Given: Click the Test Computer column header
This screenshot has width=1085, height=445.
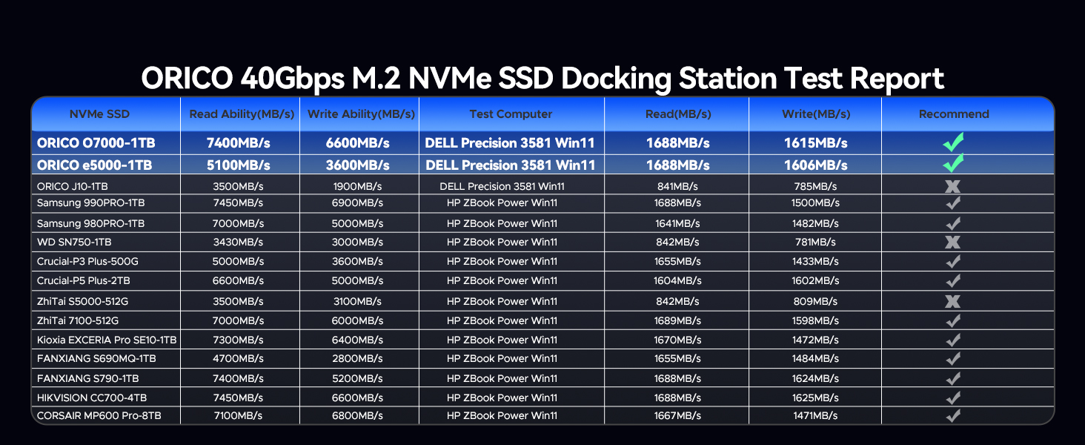Looking at the screenshot, I should point(511,114).
